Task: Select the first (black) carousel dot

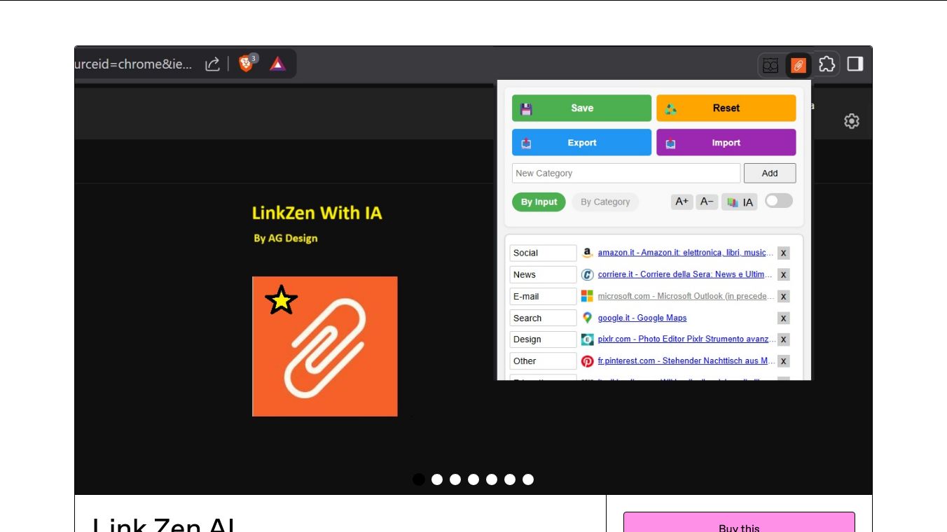Action: tap(419, 479)
